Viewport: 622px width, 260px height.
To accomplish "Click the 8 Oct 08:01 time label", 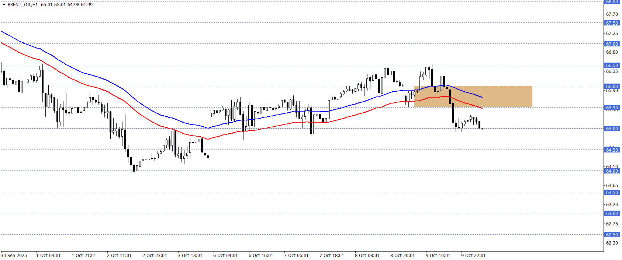I will (x=367, y=256).
